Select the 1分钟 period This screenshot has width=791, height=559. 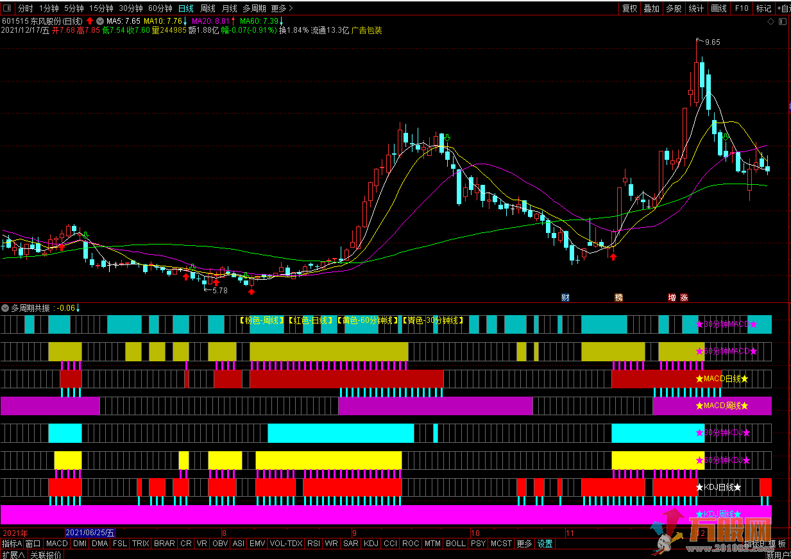tap(49, 8)
